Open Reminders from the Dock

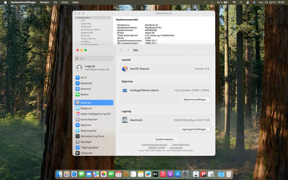click(133, 174)
